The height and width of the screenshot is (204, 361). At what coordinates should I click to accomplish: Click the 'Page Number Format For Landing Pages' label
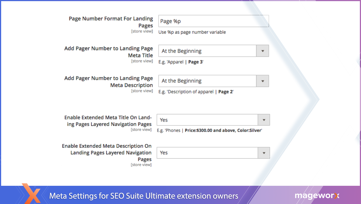pos(111,22)
